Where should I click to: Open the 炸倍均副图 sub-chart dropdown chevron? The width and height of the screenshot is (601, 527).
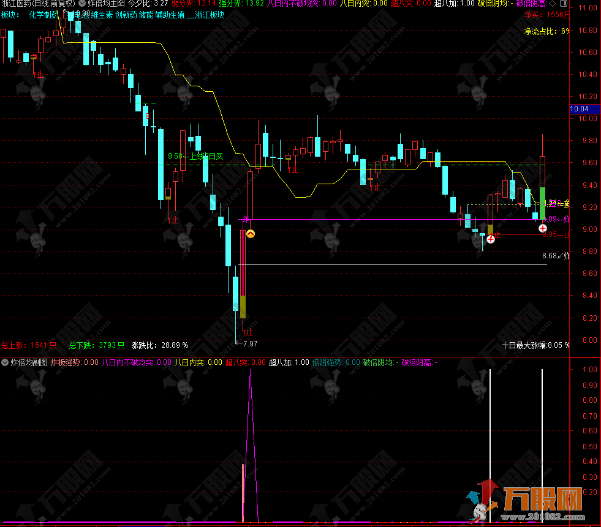(5, 362)
